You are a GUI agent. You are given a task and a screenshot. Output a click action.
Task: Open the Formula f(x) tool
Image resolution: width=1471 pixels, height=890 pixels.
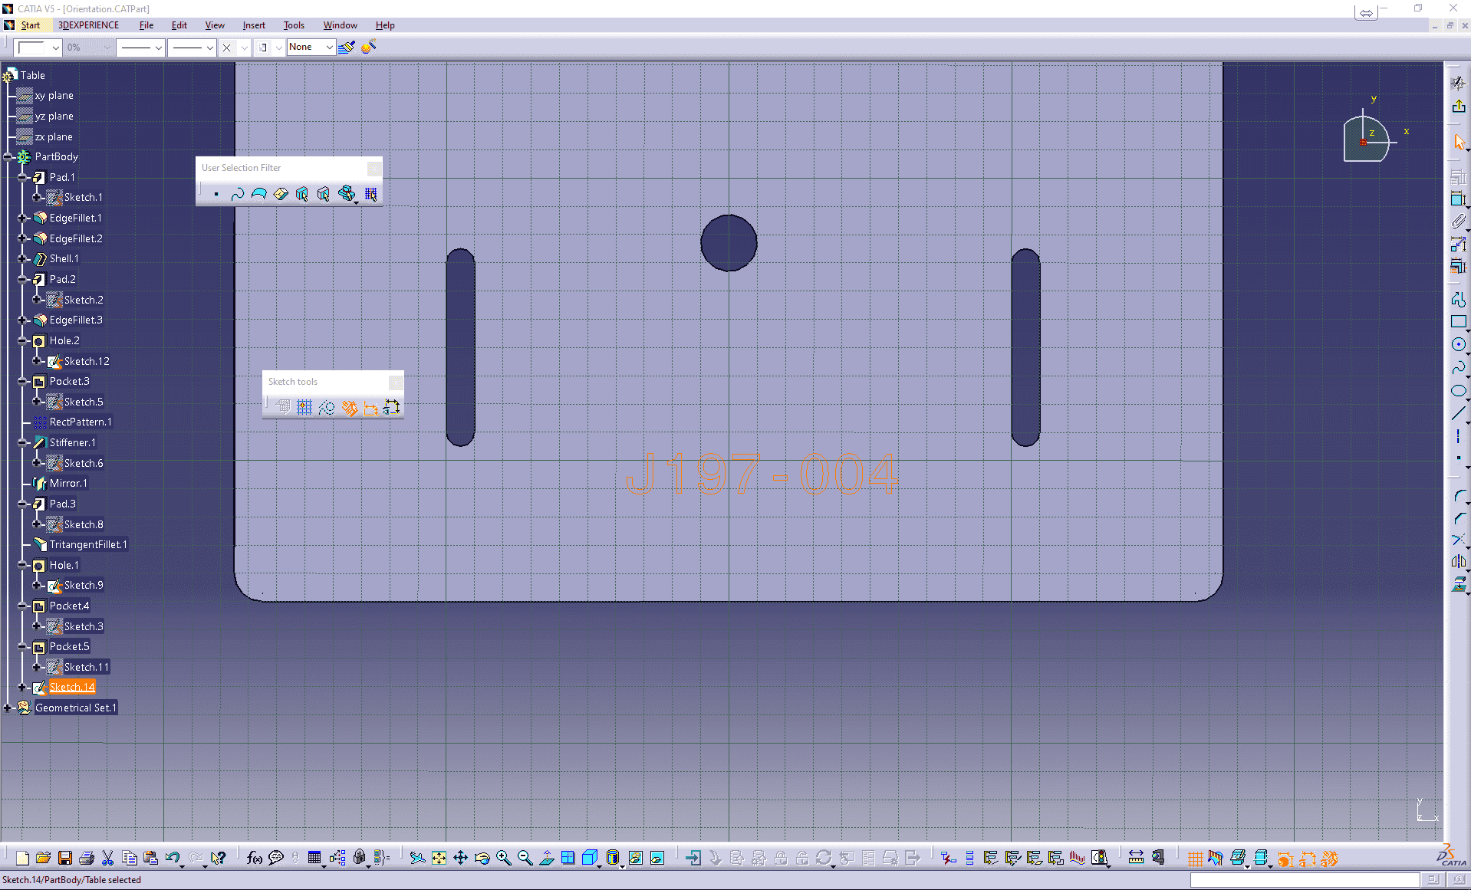click(x=255, y=858)
